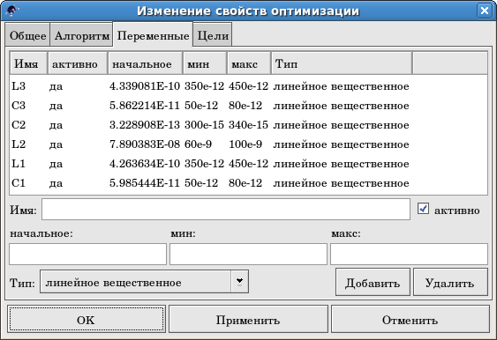Select the C2 variable row
Viewport: 497px width, 340px height.
tap(249, 125)
